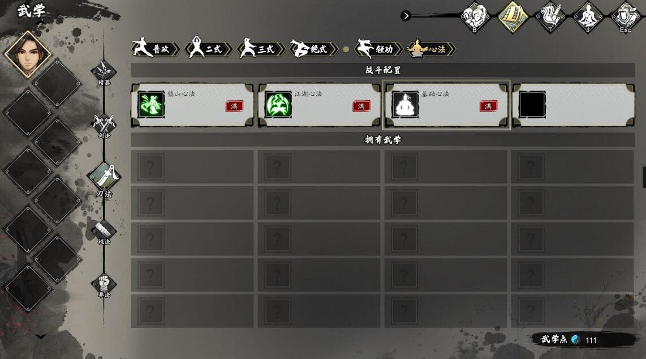Select the 镇山心法 equipped skill slot
646x359 pixels.
point(192,105)
